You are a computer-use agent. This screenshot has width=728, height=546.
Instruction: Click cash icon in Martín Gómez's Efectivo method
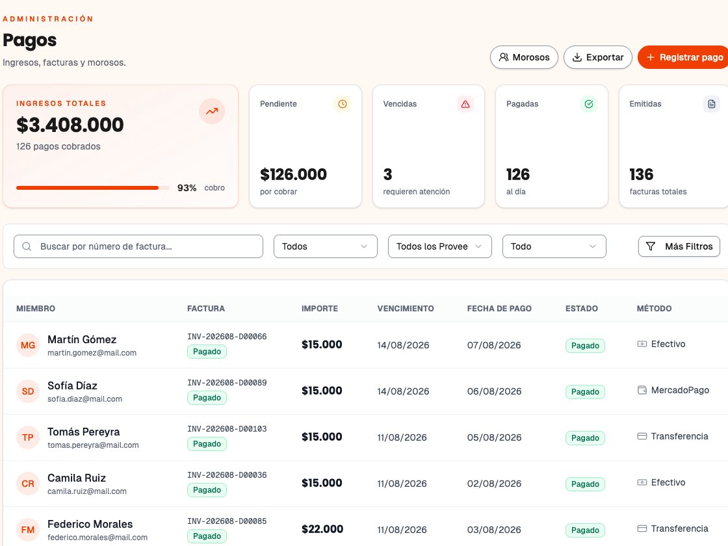coord(642,344)
